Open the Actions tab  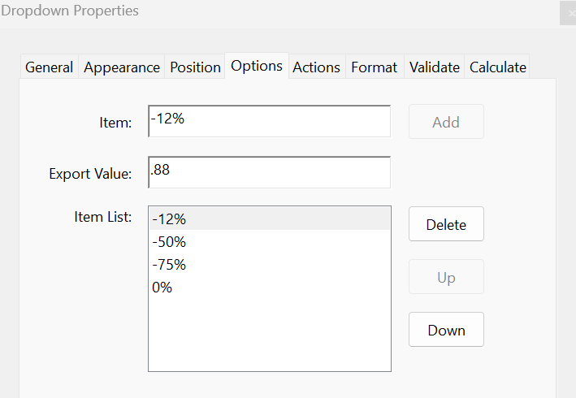(x=317, y=67)
